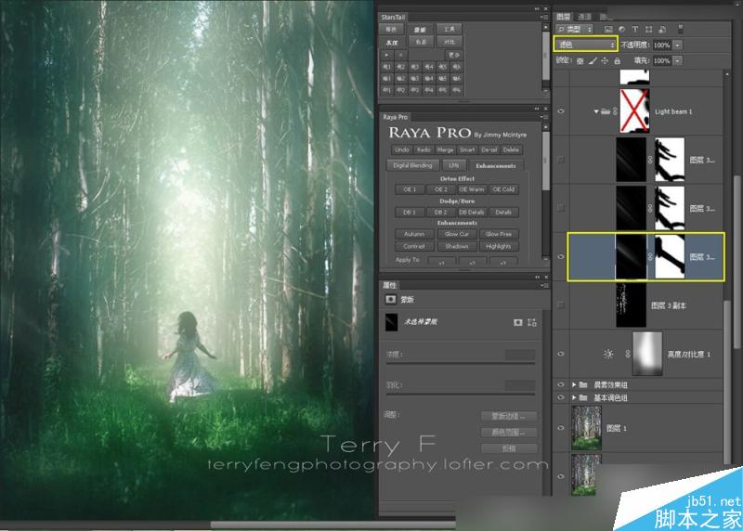Hide the Light beam 1 group

click(561, 111)
